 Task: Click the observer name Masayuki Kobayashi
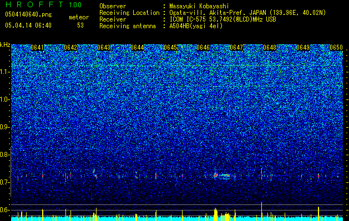199,6
